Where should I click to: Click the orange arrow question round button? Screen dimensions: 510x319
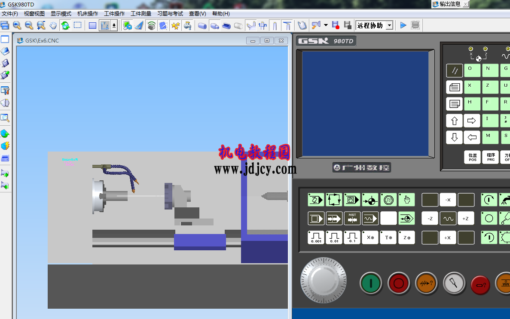(x=426, y=283)
